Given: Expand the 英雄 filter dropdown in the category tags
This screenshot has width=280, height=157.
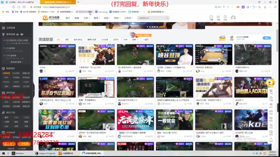Looking at the screenshot, I should 135,40.
